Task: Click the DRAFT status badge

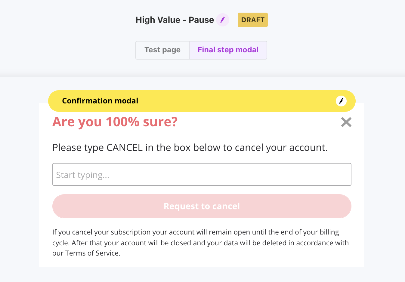Action: tap(253, 20)
